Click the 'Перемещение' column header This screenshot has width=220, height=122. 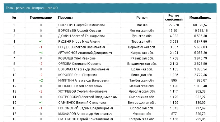41,18
